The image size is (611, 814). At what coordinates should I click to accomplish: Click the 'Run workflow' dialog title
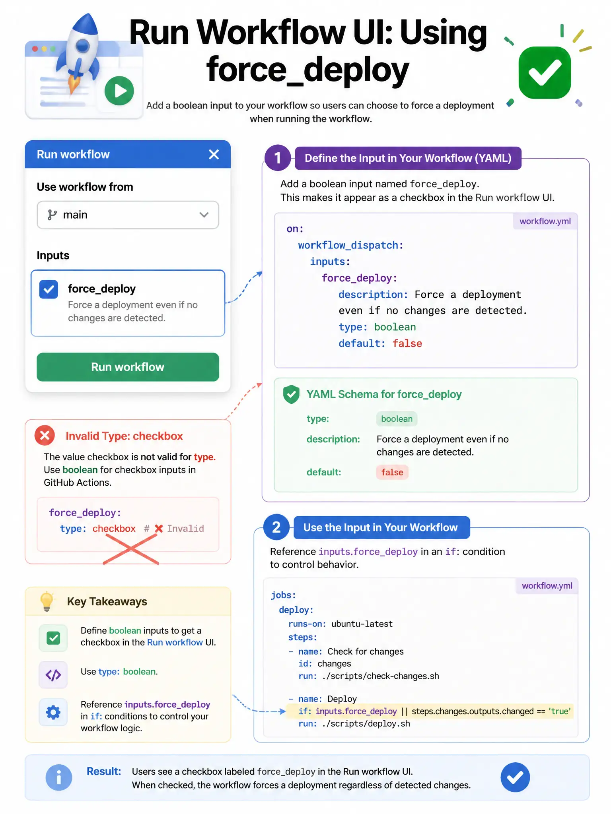pos(73,154)
